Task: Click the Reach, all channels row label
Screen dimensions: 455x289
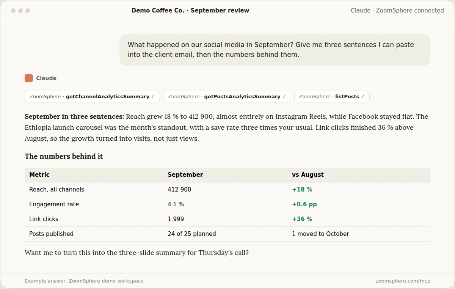Action: pyautogui.click(x=56, y=190)
